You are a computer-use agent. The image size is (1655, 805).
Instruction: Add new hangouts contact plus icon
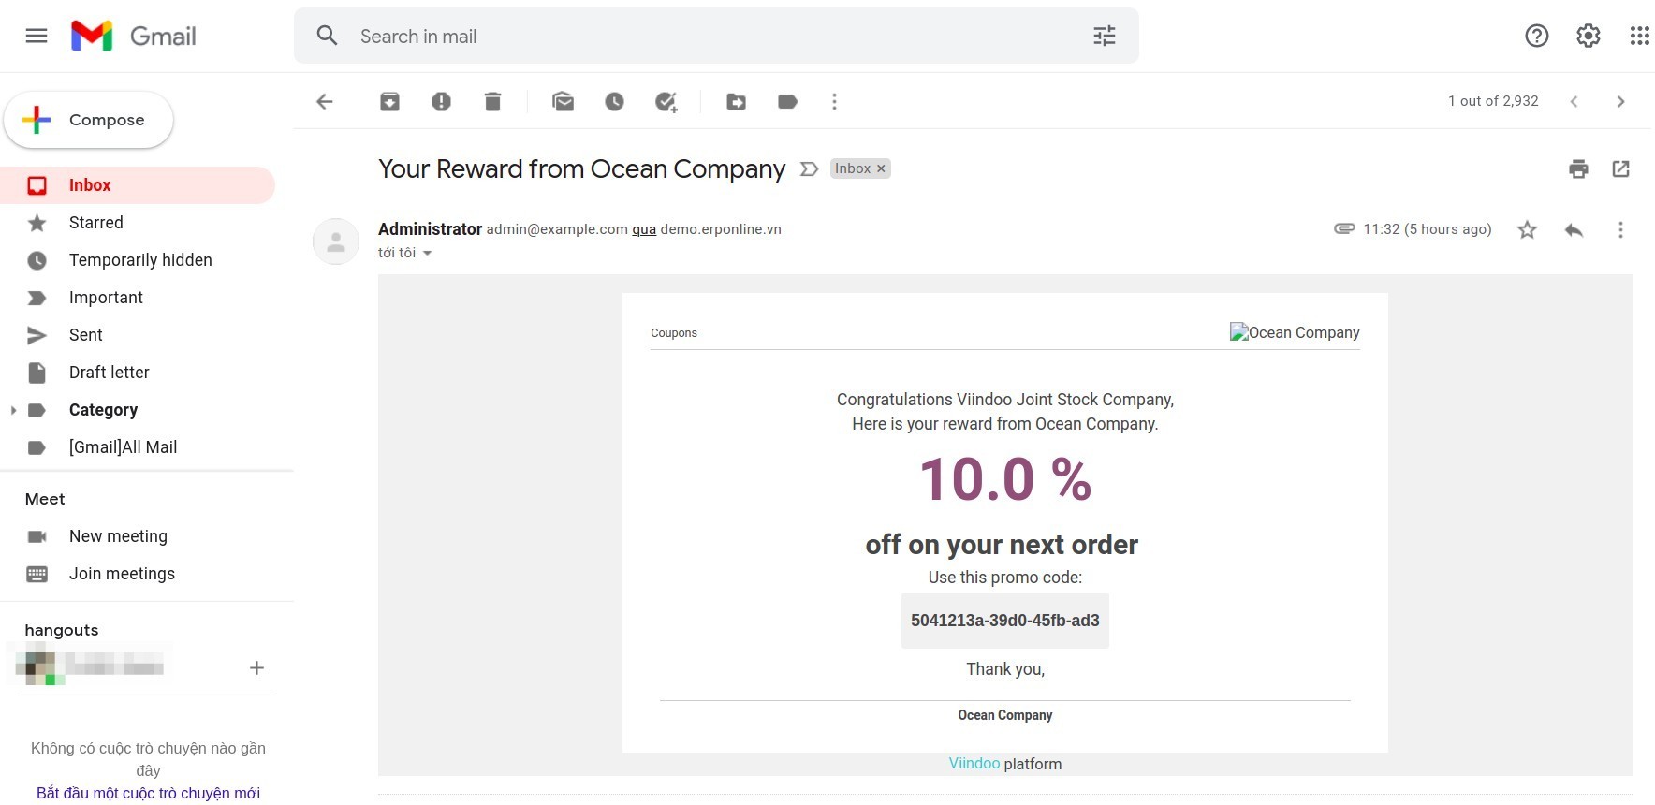coord(256,667)
